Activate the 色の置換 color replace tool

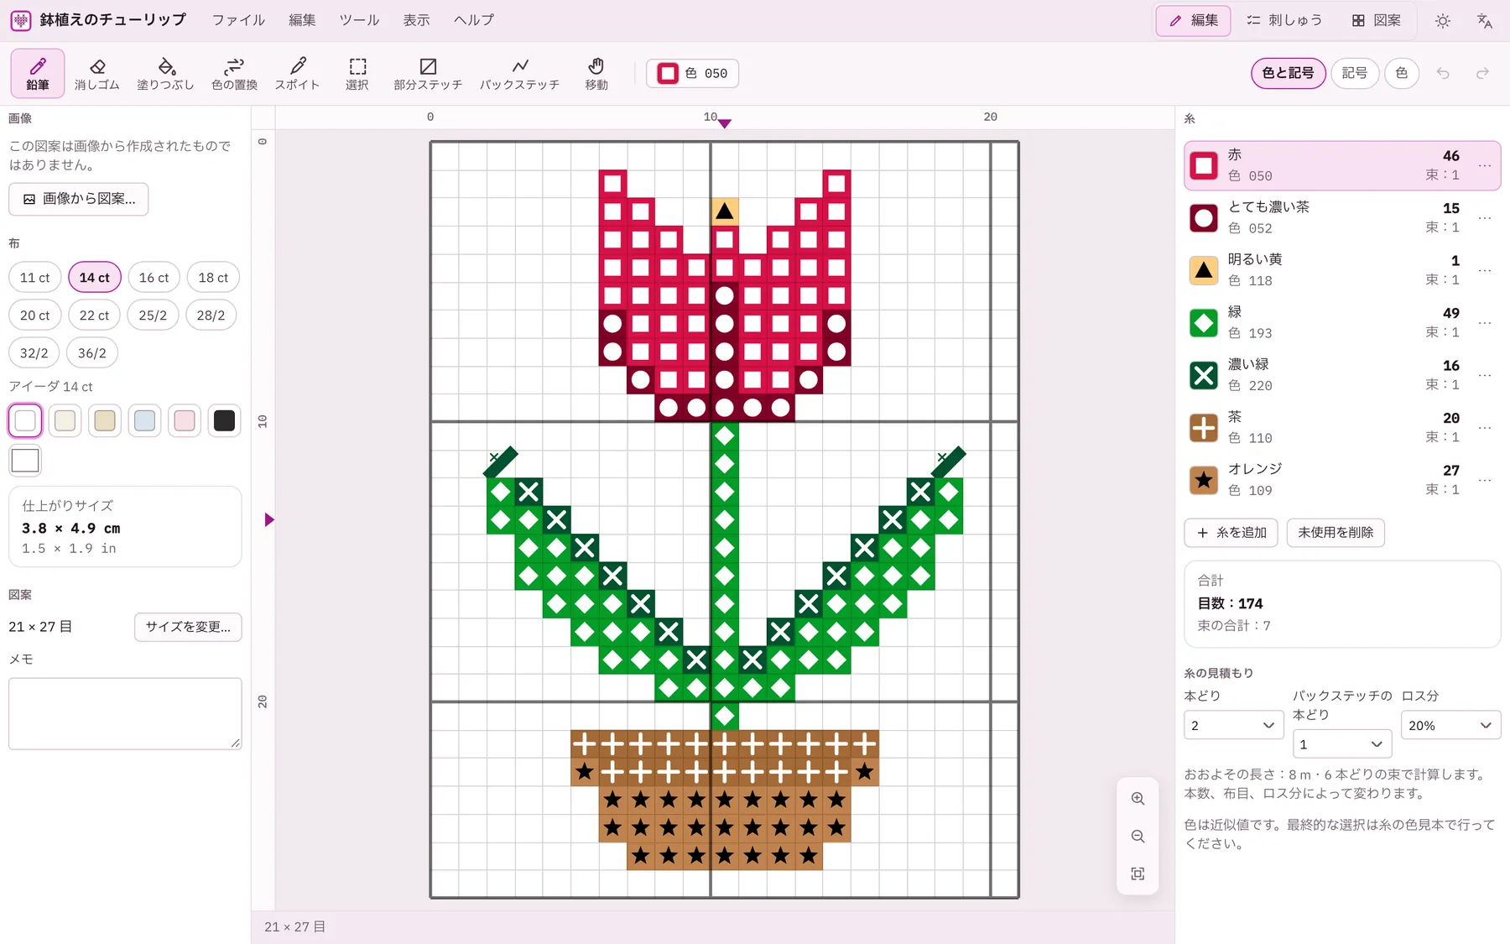[x=235, y=73]
